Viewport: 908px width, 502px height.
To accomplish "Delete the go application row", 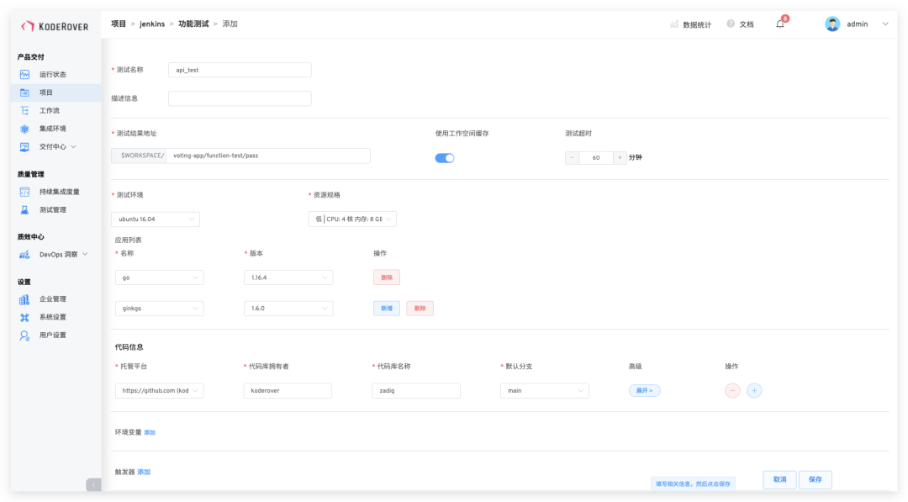I will click(387, 277).
